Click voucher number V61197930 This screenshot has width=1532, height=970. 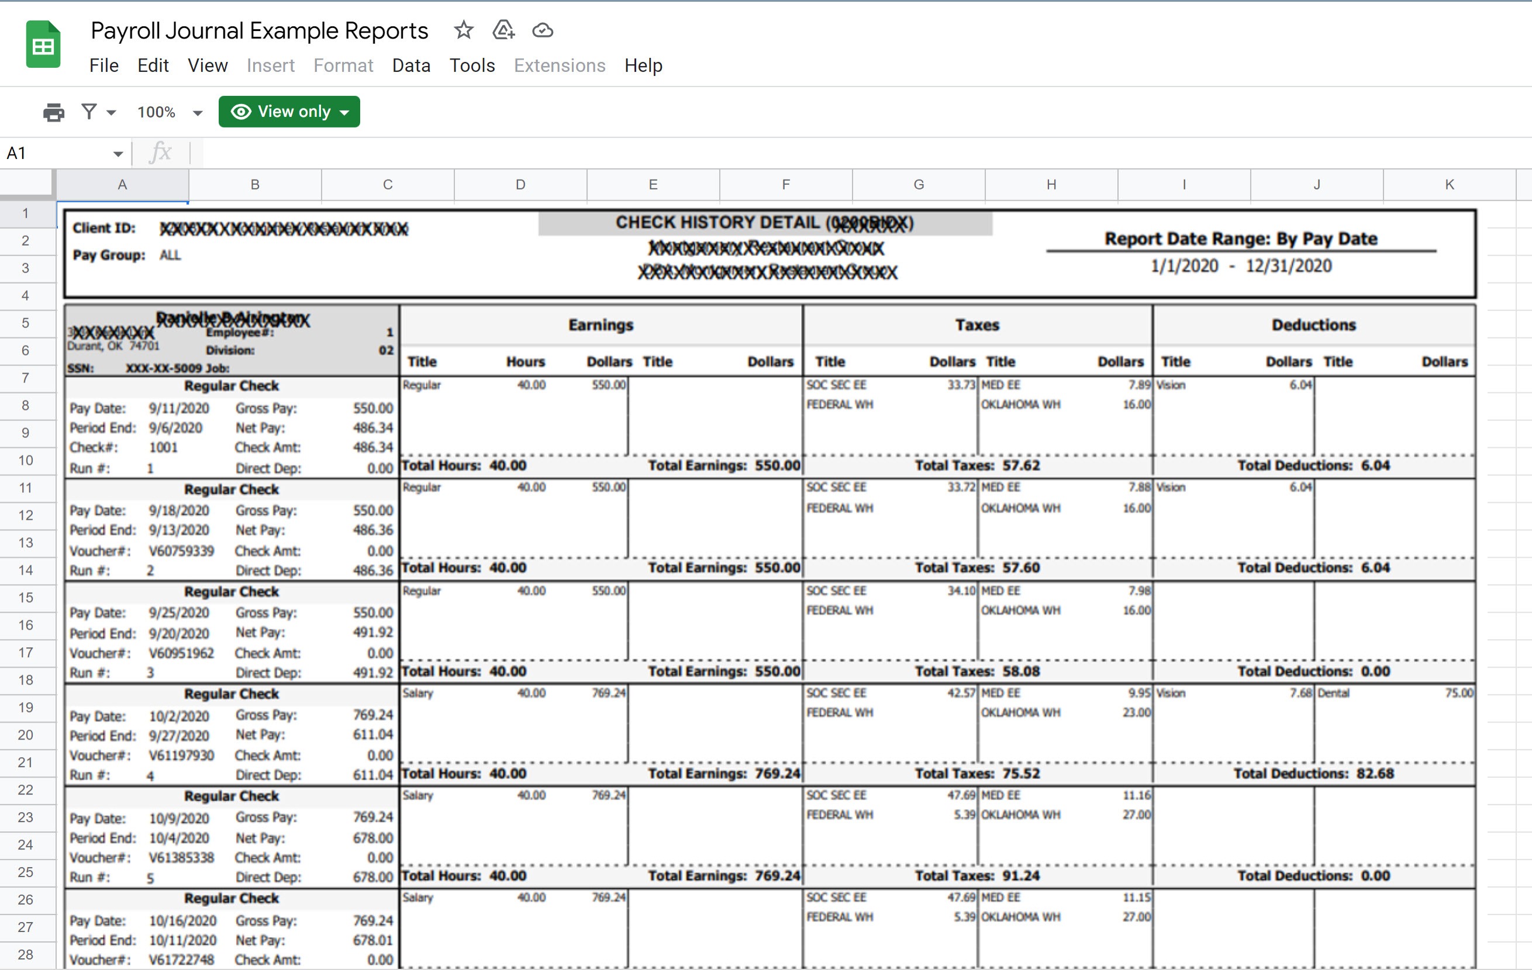181,756
